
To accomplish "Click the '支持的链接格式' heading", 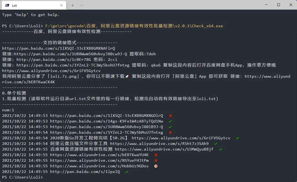I will click(60, 43).
